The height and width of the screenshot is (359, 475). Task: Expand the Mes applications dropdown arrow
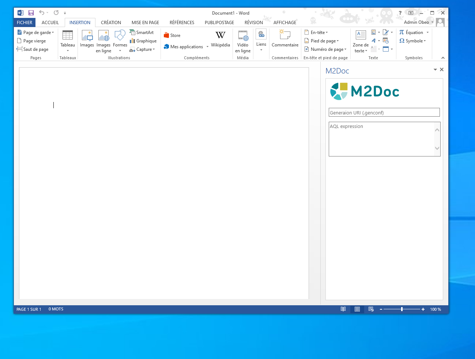point(207,47)
